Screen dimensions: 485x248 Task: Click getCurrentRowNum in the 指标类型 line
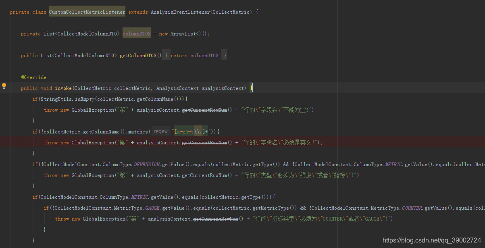click(x=216, y=219)
